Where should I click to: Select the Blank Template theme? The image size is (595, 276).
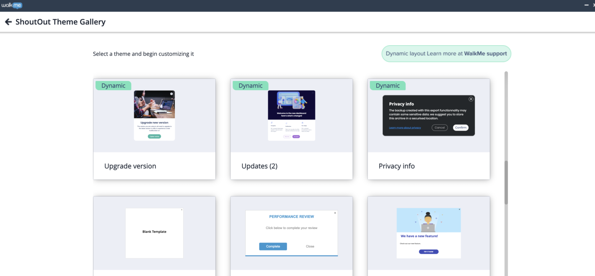(x=154, y=233)
